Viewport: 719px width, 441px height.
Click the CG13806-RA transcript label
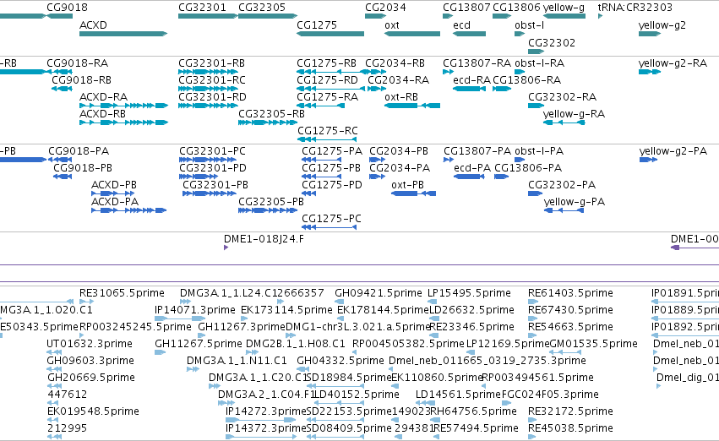(x=527, y=80)
